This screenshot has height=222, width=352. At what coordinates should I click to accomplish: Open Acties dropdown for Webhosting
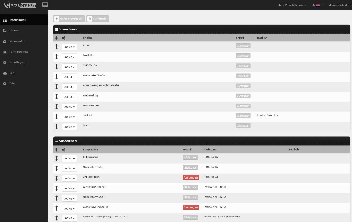70,97
